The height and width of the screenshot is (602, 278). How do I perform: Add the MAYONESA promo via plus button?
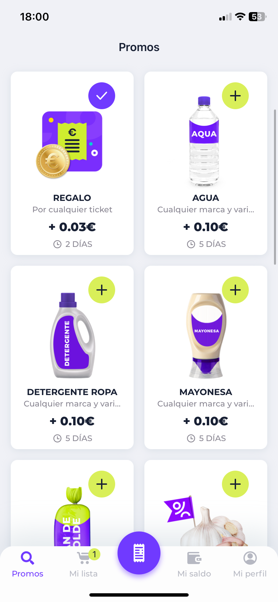235,290
